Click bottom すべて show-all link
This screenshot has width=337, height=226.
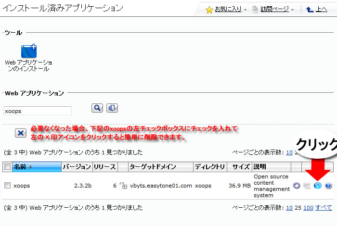pos(324,208)
